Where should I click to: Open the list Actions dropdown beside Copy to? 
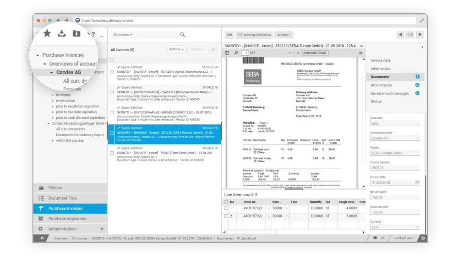click(176, 49)
